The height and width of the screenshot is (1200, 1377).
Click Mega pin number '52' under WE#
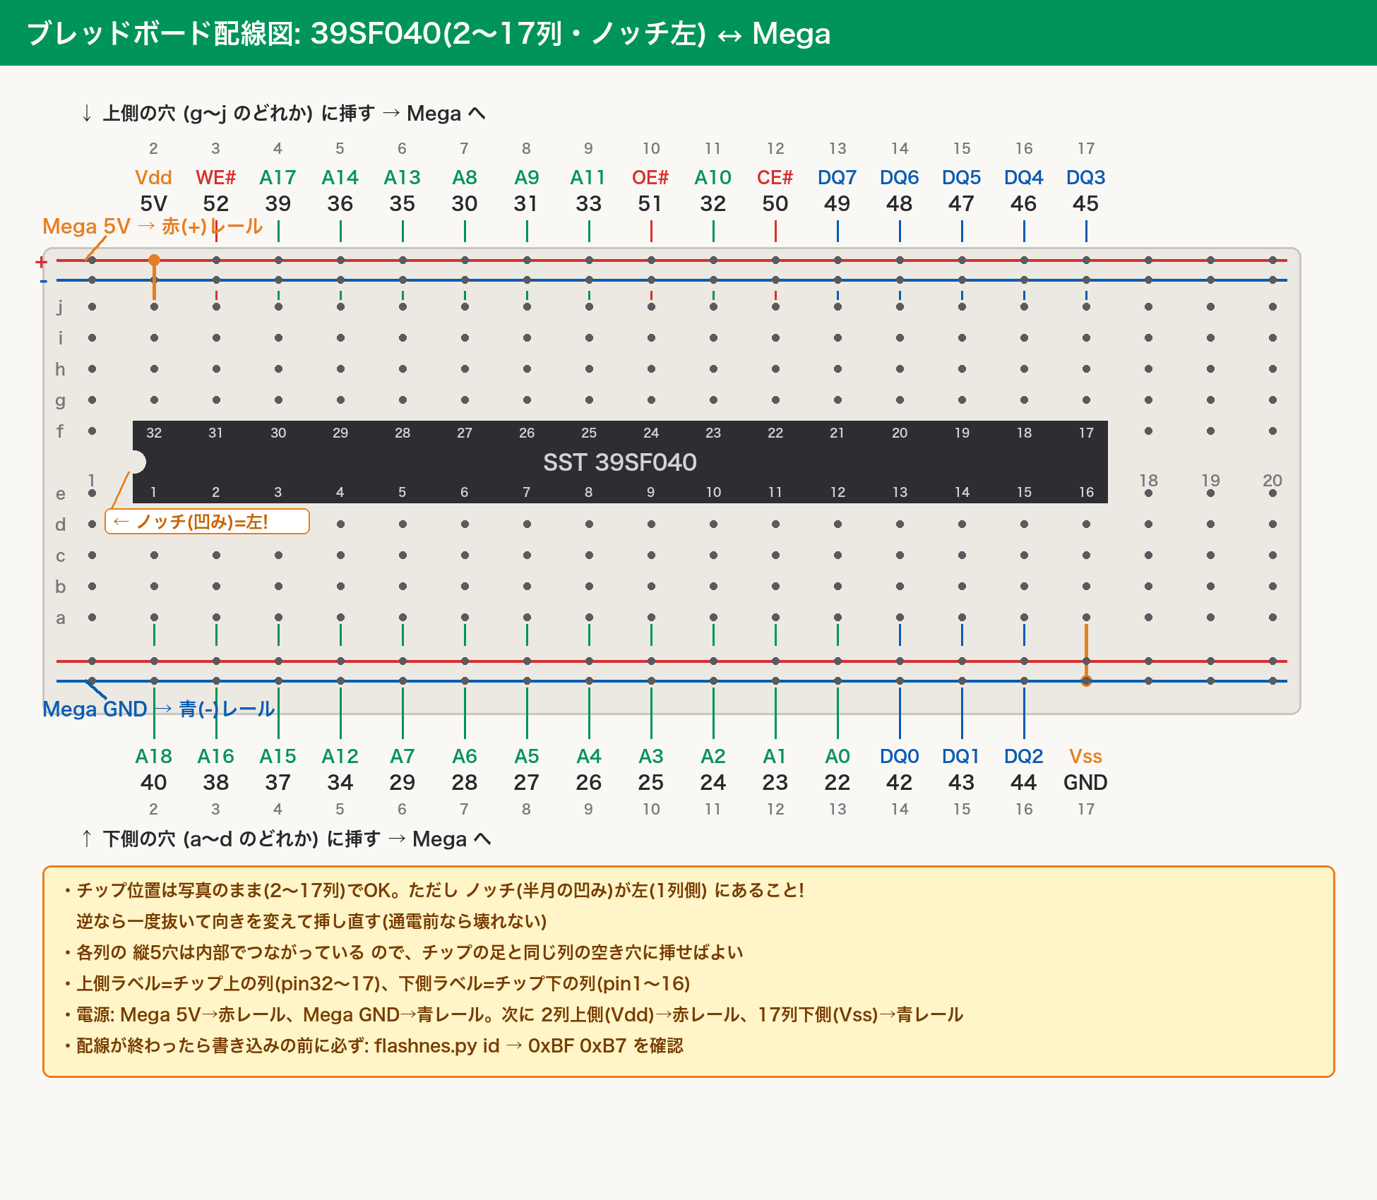(x=215, y=204)
